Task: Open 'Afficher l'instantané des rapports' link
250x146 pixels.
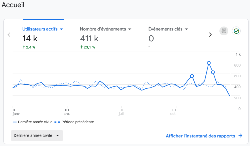Action: click(x=200, y=136)
